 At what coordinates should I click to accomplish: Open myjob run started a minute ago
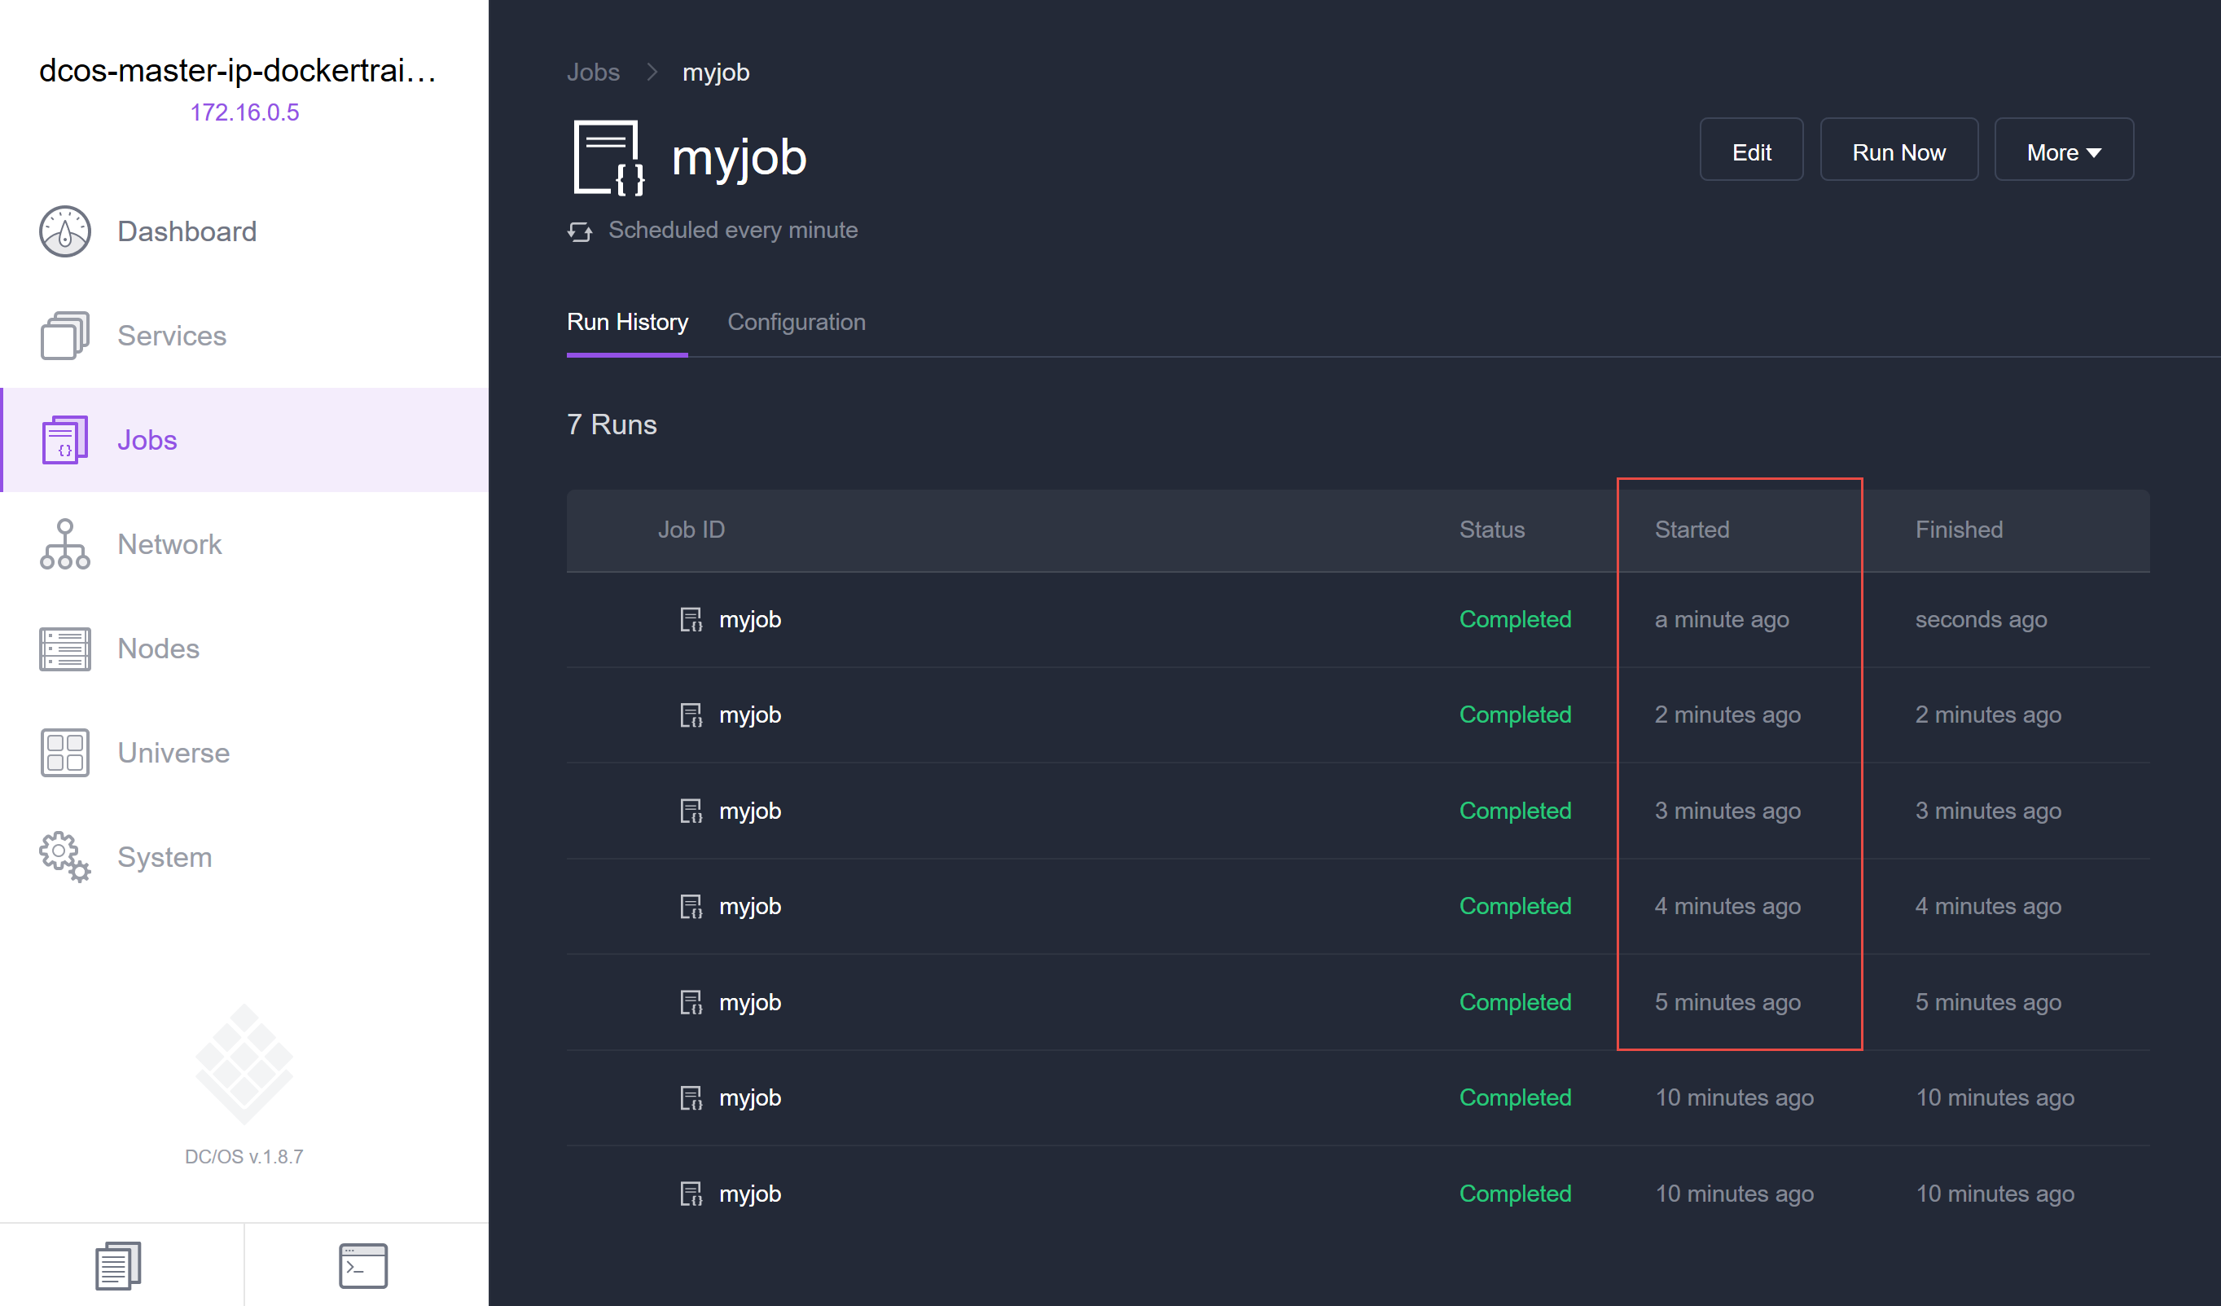[750, 620]
